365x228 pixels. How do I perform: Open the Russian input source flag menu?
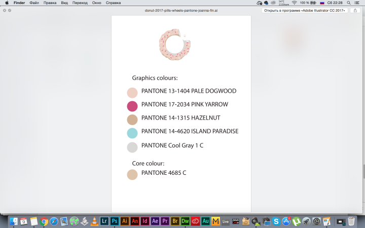pyautogui.click(x=322, y=3)
